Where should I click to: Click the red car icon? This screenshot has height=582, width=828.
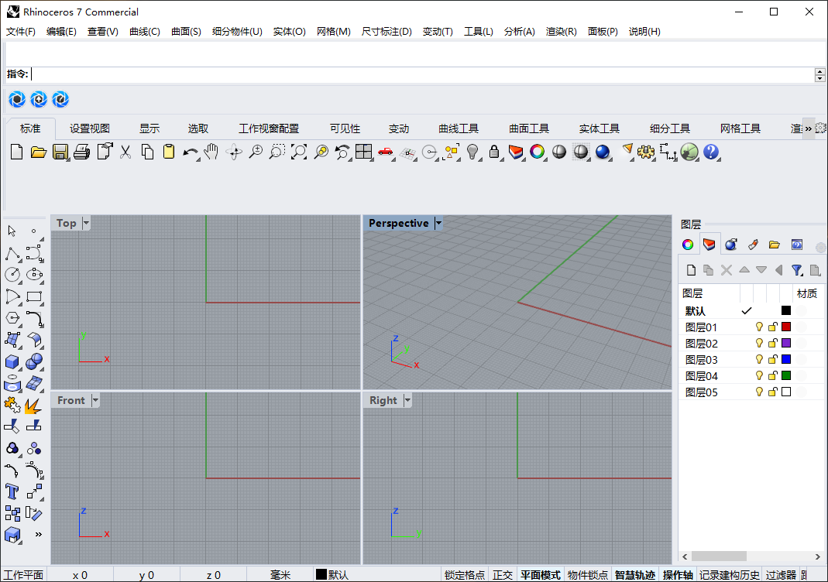[386, 152]
